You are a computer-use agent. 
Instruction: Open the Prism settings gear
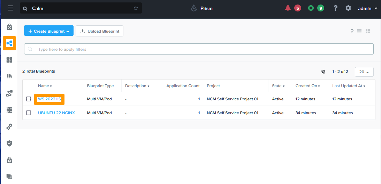tap(348, 8)
